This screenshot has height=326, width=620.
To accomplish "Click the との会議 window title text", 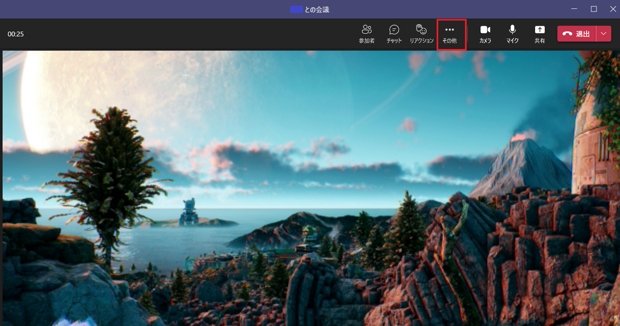I will [317, 10].
